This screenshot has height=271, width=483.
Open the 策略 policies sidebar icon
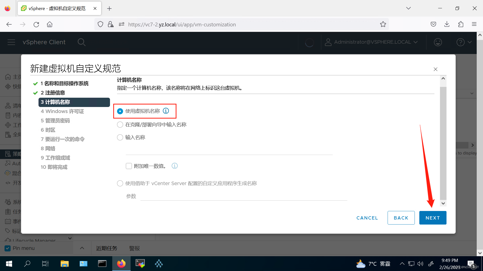pos(8,154)
